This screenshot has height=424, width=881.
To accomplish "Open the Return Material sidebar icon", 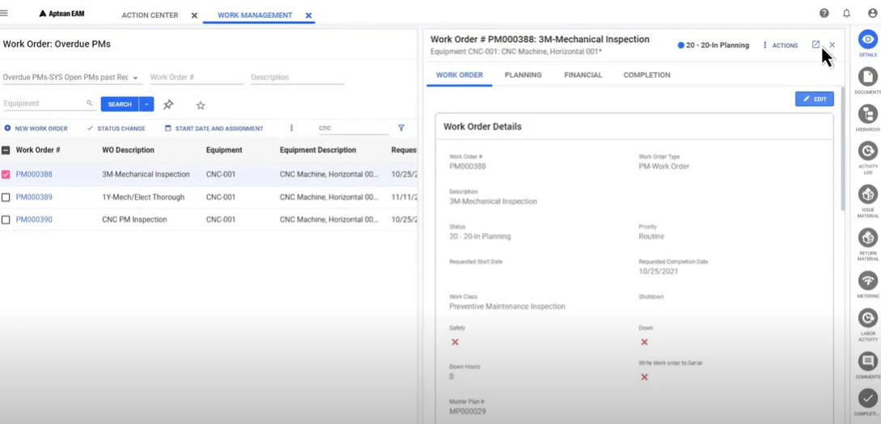I will (x=868, y=237).
